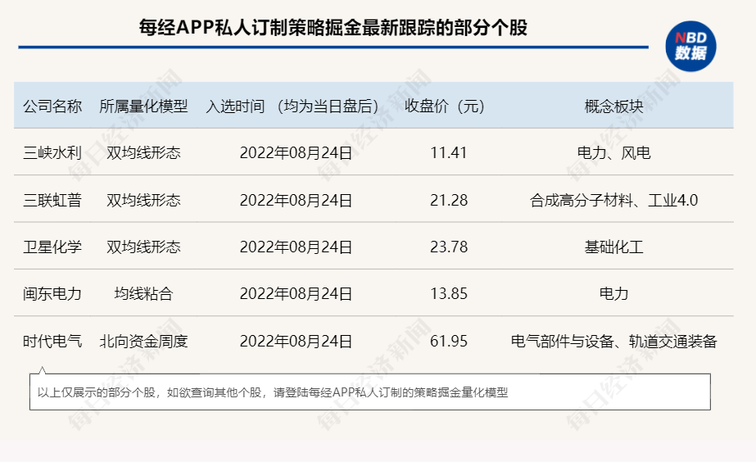Click the concept 电气部件与设备、轨道交通装备
Image resolution: width=756 pixels, height=462 pixels.
[x=613, y=342]
